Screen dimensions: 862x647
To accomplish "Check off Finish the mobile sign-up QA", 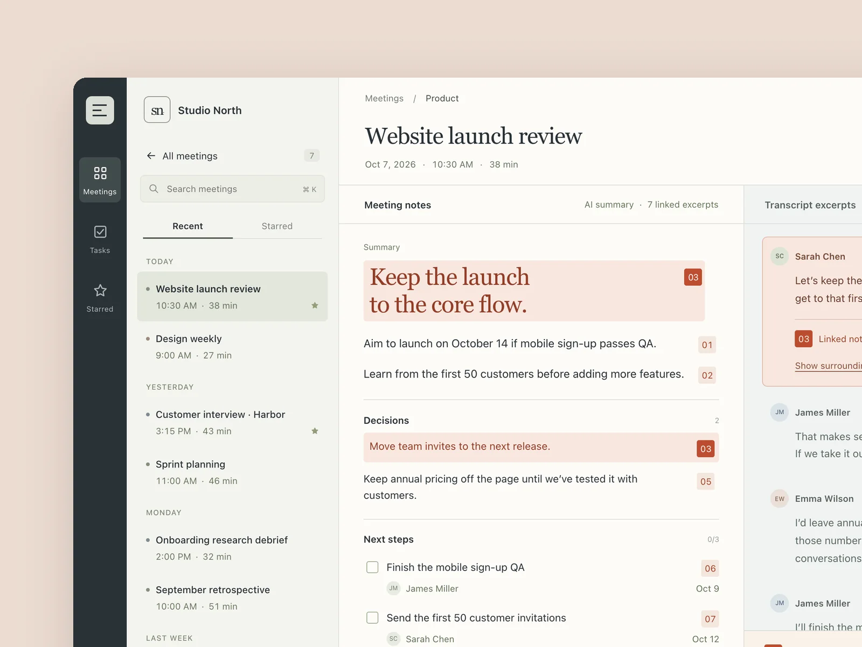I will coord(372,567).
